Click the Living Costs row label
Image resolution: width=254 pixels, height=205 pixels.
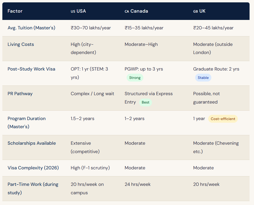[x=21, y=44]
